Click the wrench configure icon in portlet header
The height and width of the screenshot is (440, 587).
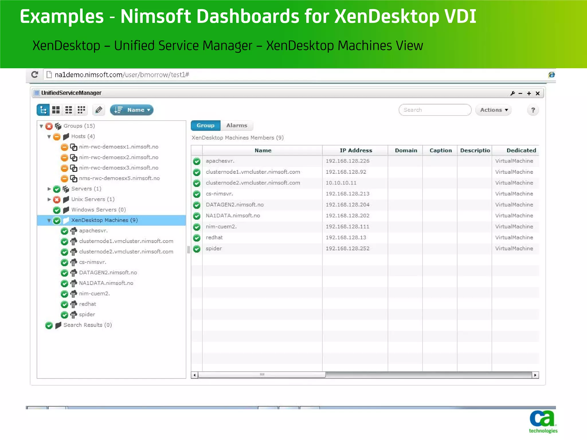[x=512, y=93]
